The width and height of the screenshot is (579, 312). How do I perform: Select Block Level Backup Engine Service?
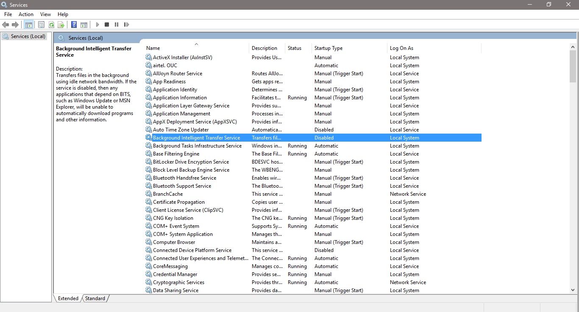[x=191, y=170]
